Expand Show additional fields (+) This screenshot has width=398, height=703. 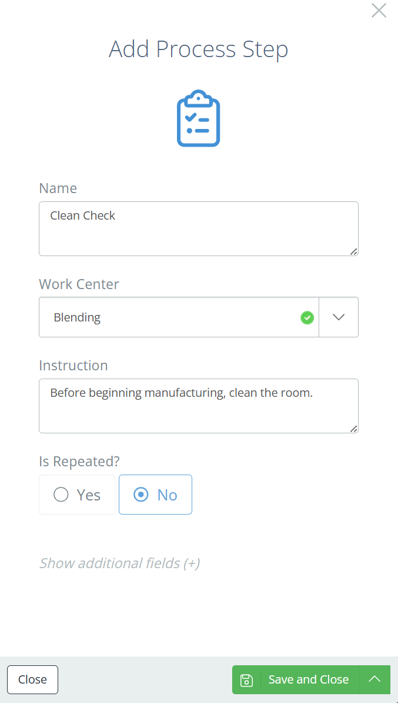click(x=119, y=563)
